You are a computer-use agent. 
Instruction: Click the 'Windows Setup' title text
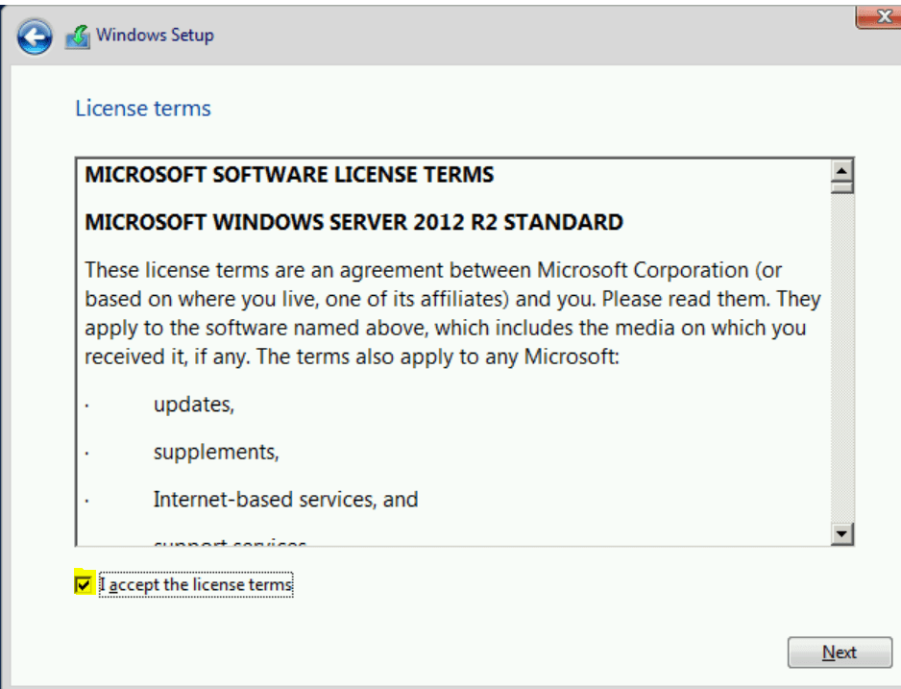pos(155,36)
